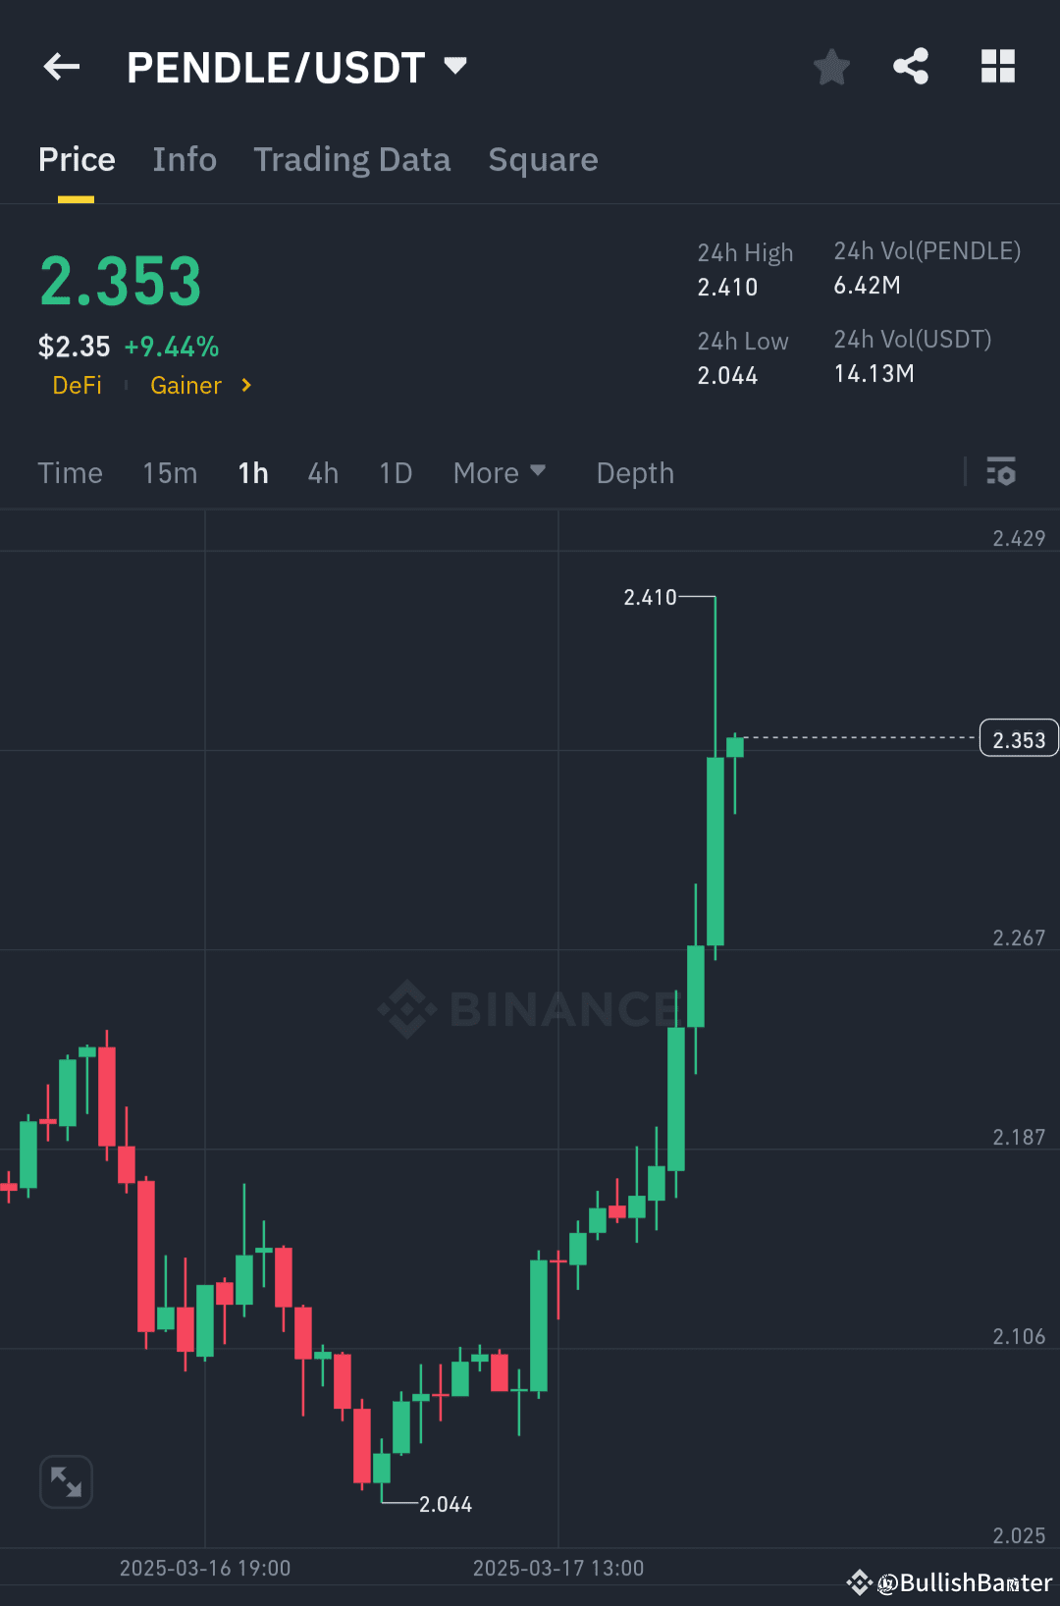Select the 4h chart interval
Screen dimensions: 1060x1606
[322, 472]
